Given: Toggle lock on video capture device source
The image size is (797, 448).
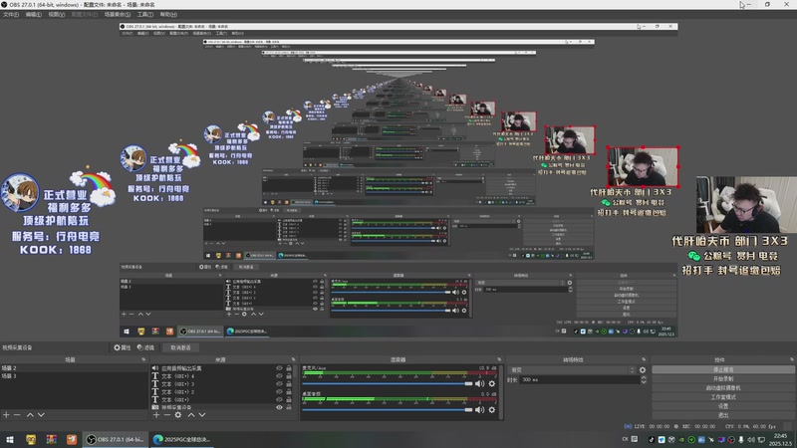Looking at the screenshot, I should (x=289, y=407).
